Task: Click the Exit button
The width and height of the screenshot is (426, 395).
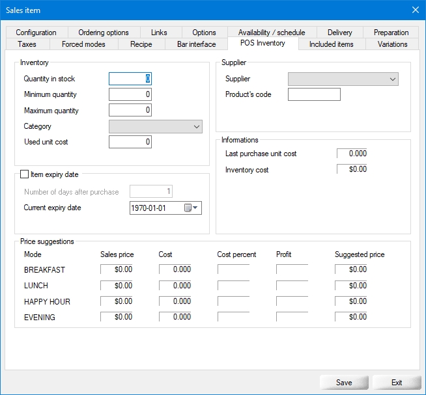Action: [396, 383]
